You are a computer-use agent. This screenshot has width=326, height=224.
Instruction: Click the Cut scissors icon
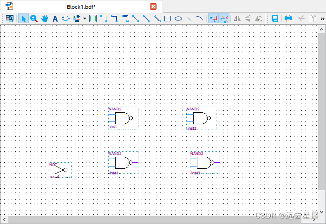(x=301, y=19)
